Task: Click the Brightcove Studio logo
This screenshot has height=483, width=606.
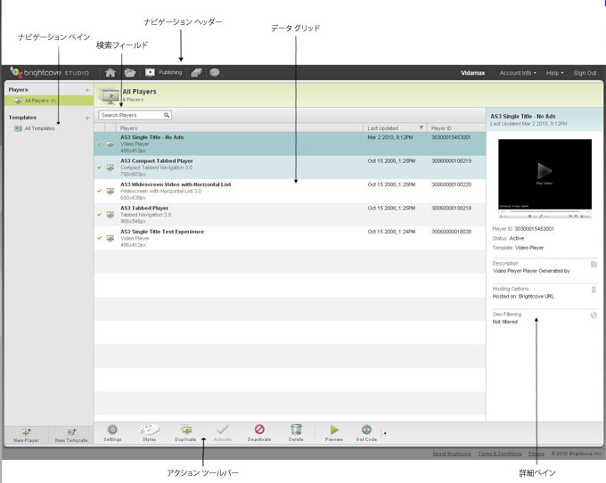Action: point(50,72)
